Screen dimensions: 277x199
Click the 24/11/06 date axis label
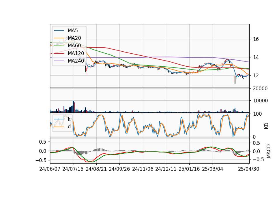click(143, 169)
